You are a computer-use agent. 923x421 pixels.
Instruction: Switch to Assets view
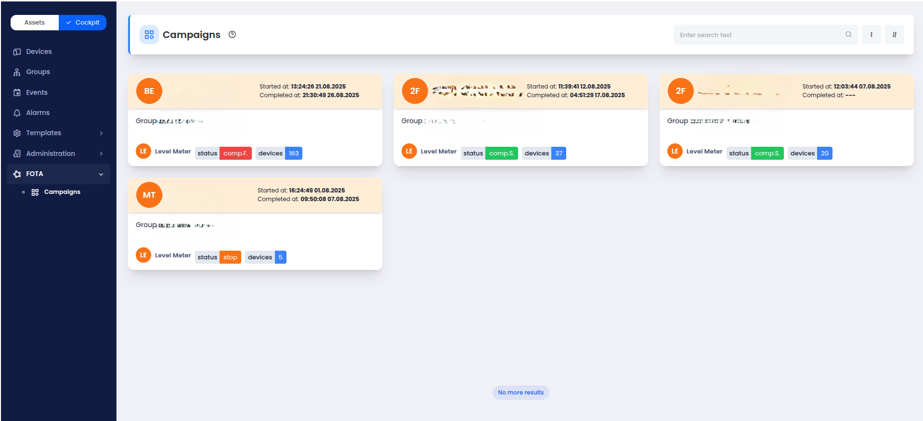pos(35,23)
